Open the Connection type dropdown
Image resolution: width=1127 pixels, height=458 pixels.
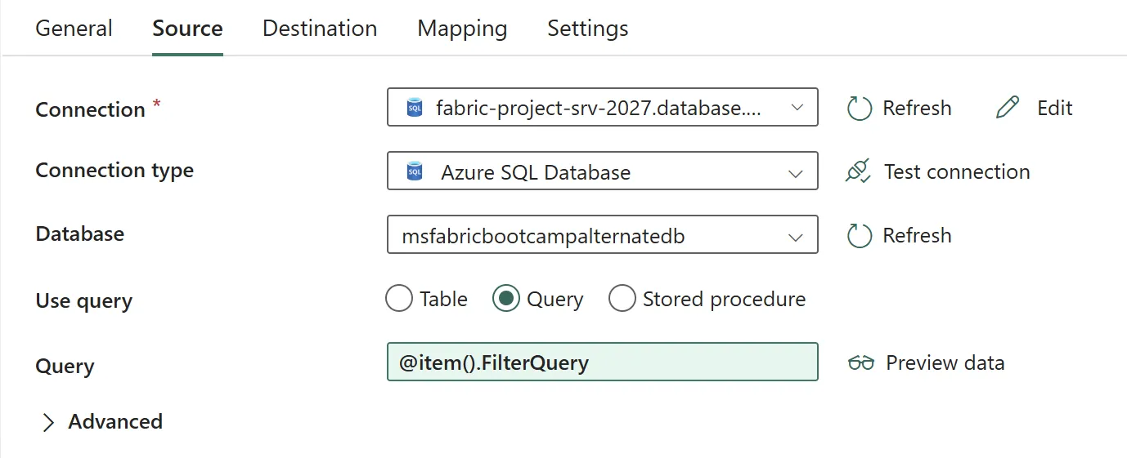click(602, 171)
